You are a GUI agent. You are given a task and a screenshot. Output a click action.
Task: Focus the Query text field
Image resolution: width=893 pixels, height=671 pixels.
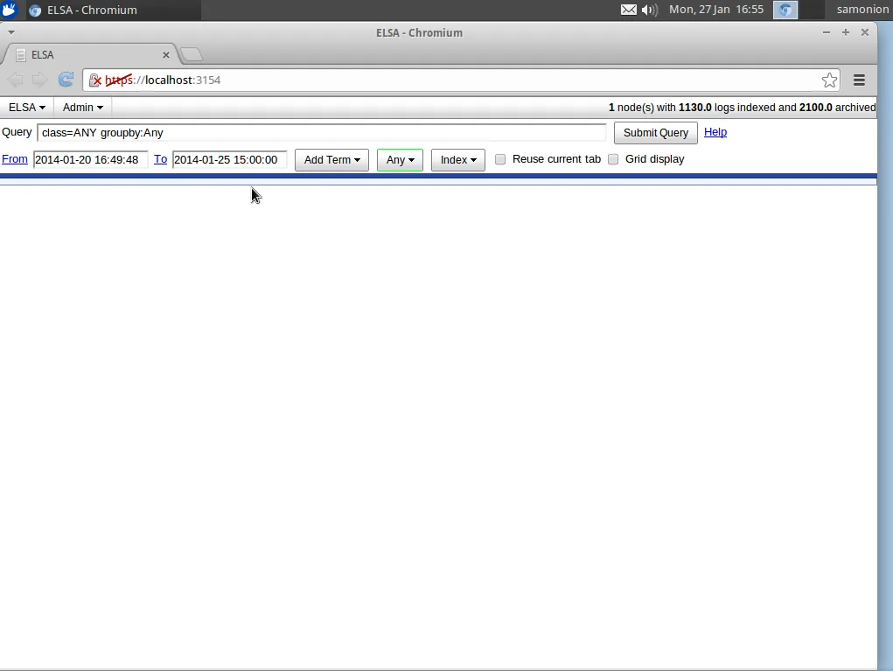point(322,133)
